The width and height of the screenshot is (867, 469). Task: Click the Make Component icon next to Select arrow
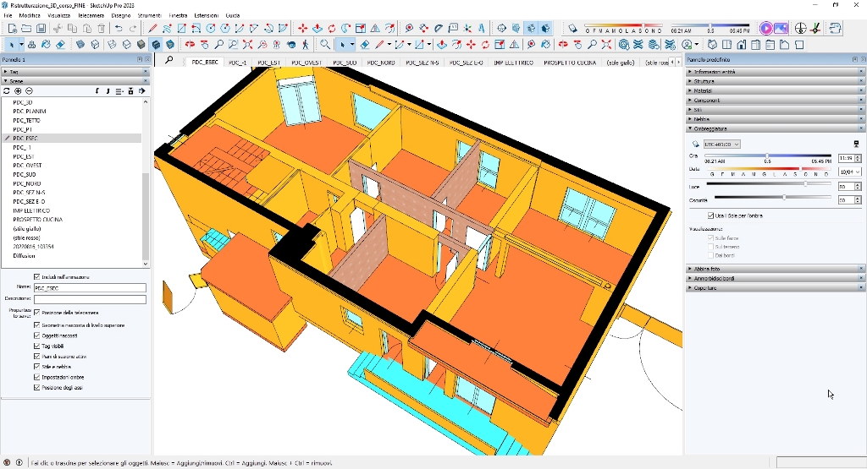click(31, 45)
